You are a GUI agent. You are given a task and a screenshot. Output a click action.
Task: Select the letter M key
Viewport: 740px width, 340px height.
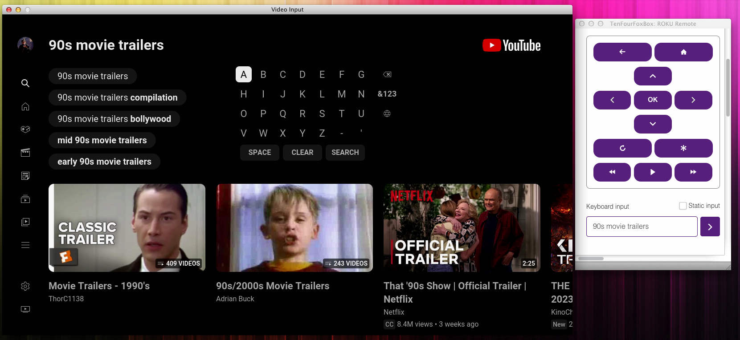point(342,94)
